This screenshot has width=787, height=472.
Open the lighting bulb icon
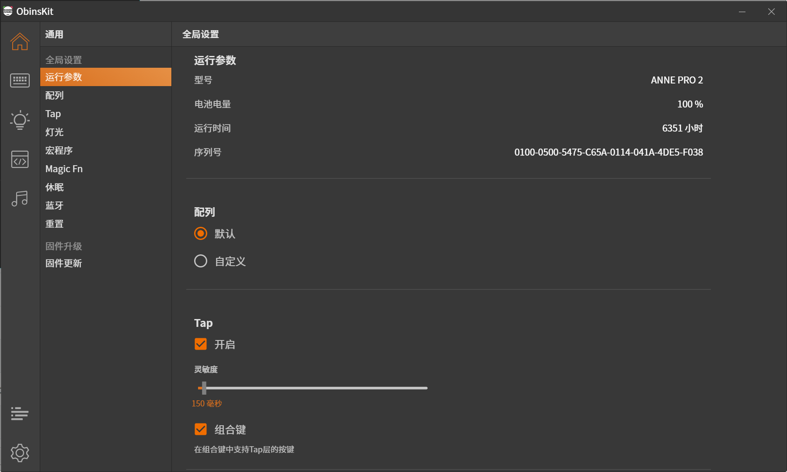[x=20, y=120]
